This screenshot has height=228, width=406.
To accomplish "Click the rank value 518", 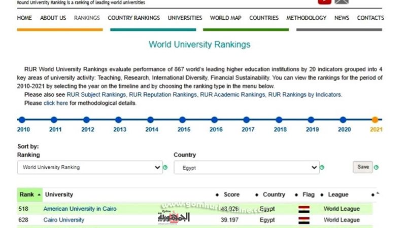I will tap(23, 209).
